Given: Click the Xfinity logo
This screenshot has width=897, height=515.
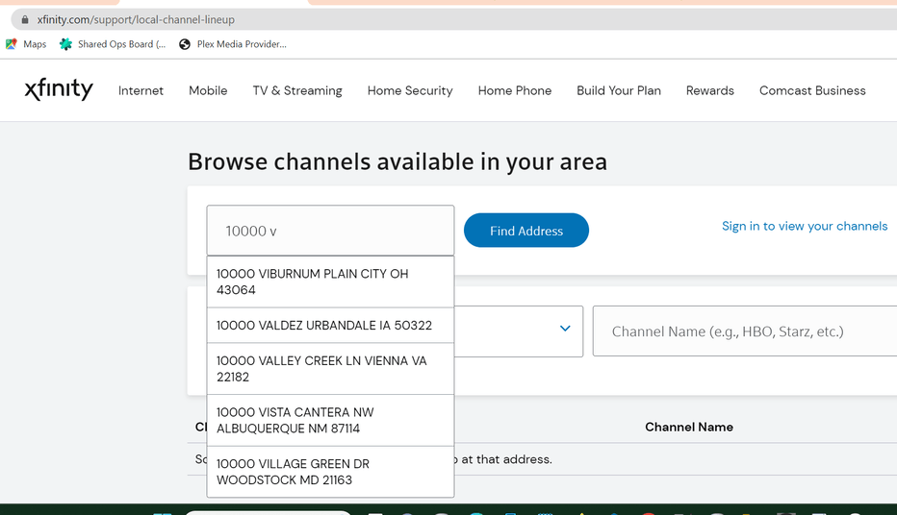Looking at the screenshot, I should 59,89.
